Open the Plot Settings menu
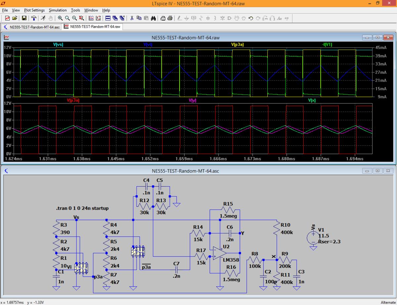 pyautogui.click(x=34, y=10)
